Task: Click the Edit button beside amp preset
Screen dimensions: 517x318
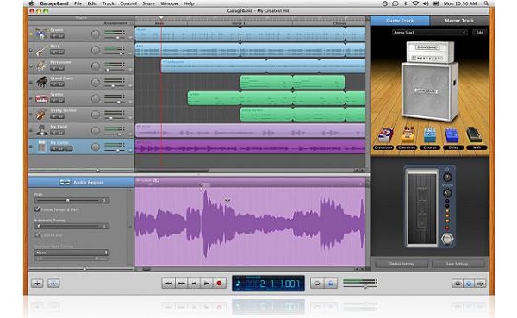Action: tap(479, 33)
